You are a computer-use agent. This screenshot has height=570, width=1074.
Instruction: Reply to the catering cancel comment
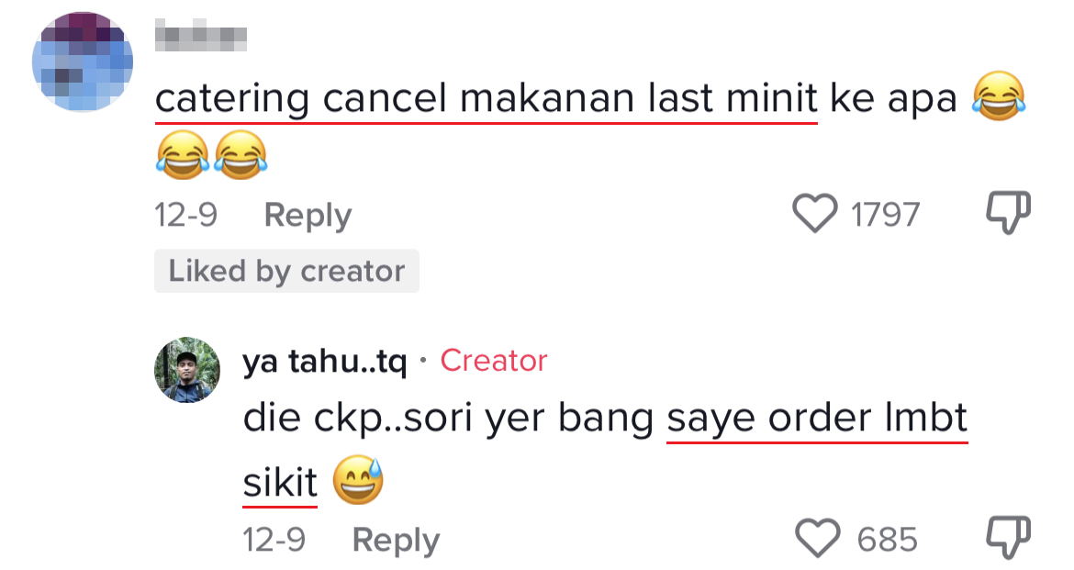coord(308,216)
